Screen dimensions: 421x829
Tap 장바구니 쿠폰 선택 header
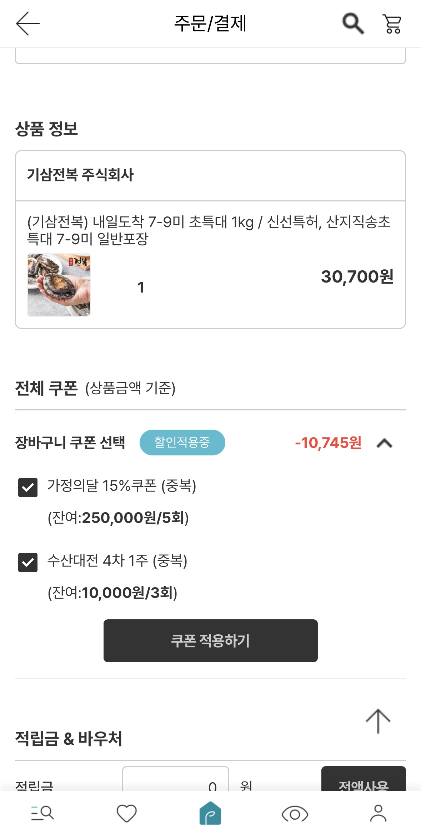click(70, 443)
